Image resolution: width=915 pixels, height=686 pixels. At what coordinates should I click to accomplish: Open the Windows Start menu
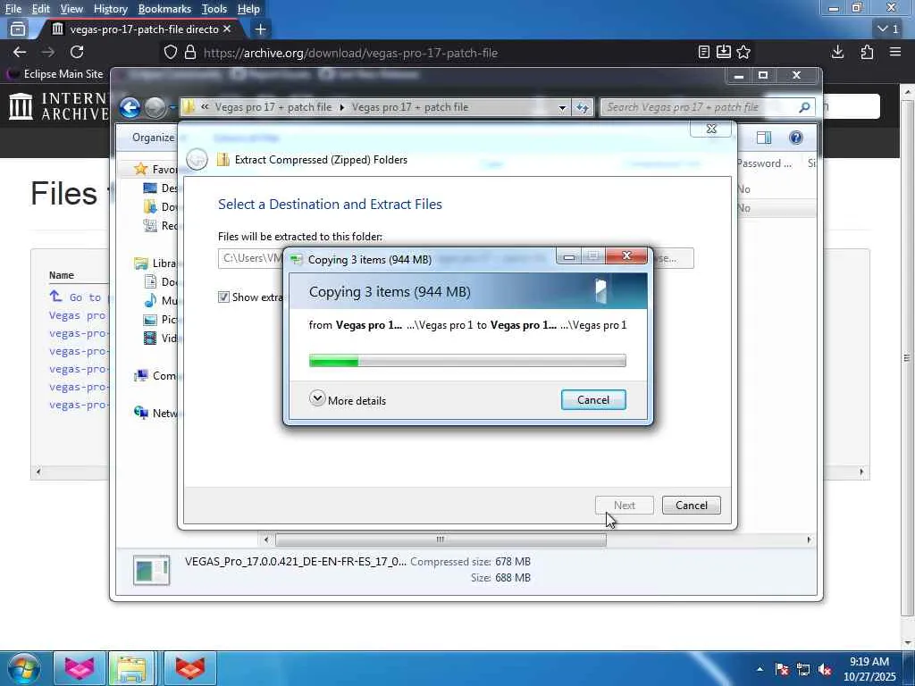(x=24, y=668)
